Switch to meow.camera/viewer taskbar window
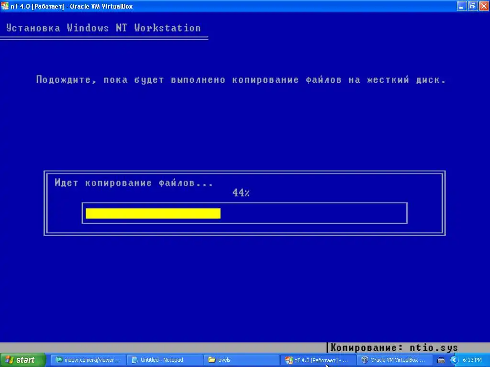This screenshot has height=367, width=490. [88, 360]
